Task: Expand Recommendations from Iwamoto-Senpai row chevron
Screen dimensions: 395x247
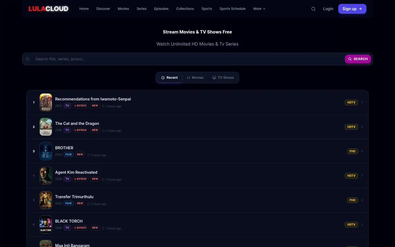Action: (362, 102)
